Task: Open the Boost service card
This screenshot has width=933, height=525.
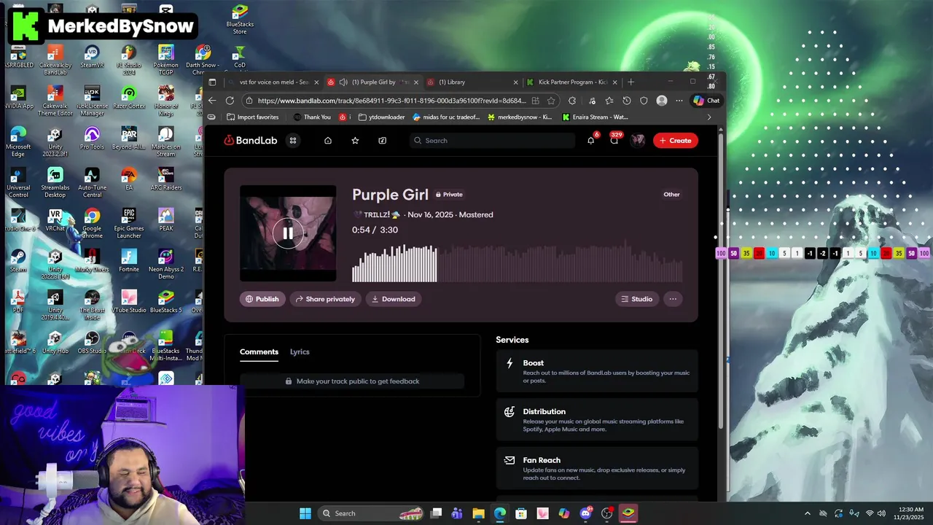Action: click(x=597, y=371)
